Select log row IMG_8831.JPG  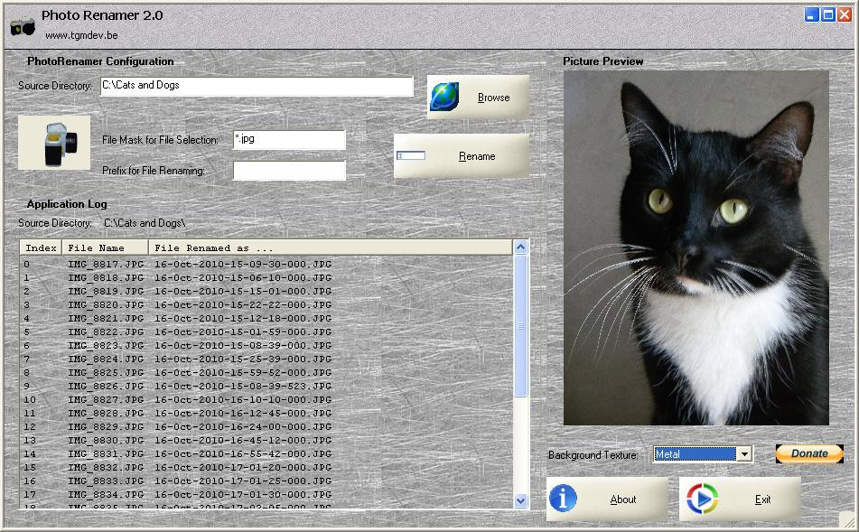pyautogui.click(x=266, y=454)
